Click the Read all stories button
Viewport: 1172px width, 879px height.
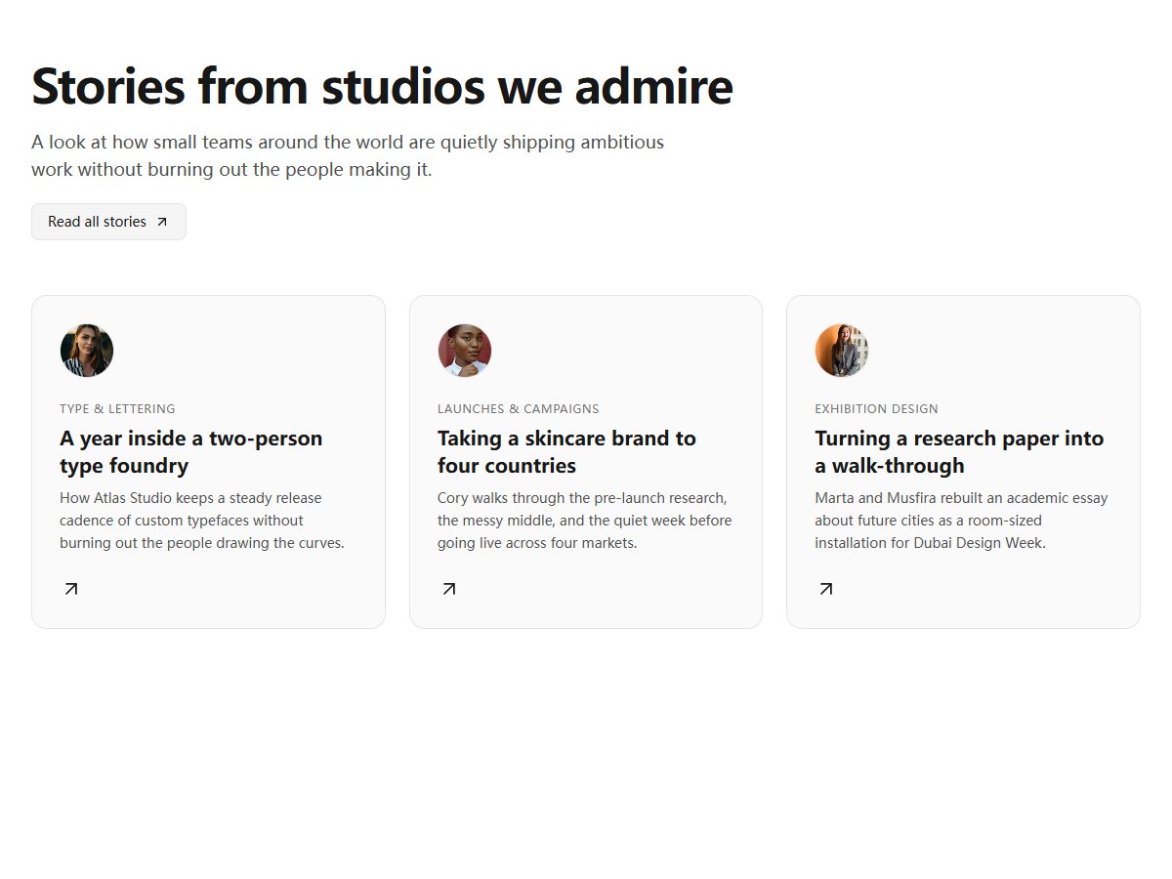point(108,222)
